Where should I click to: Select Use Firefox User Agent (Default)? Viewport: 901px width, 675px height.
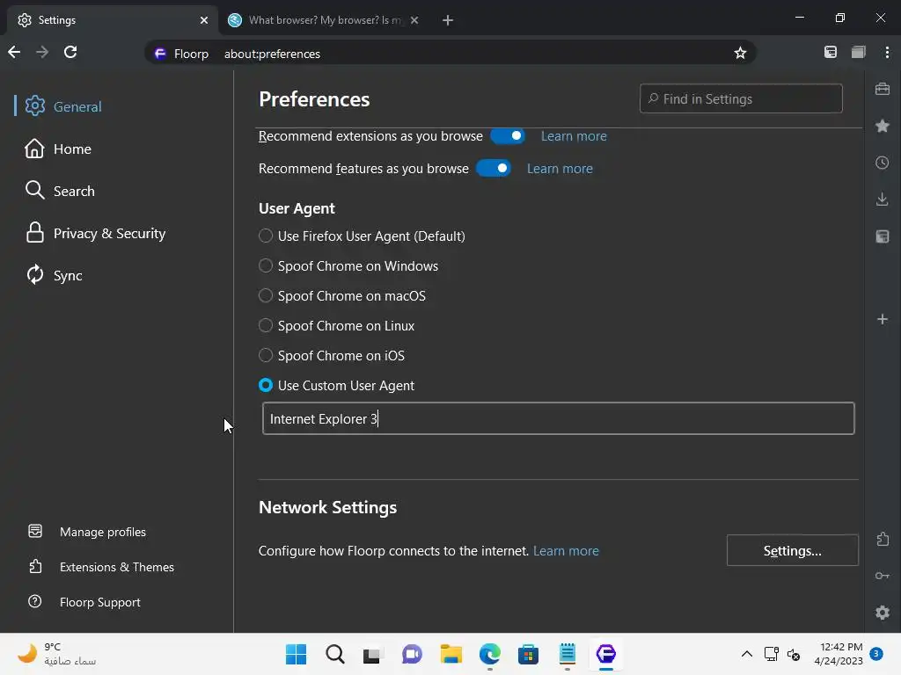tap(266, 236)
